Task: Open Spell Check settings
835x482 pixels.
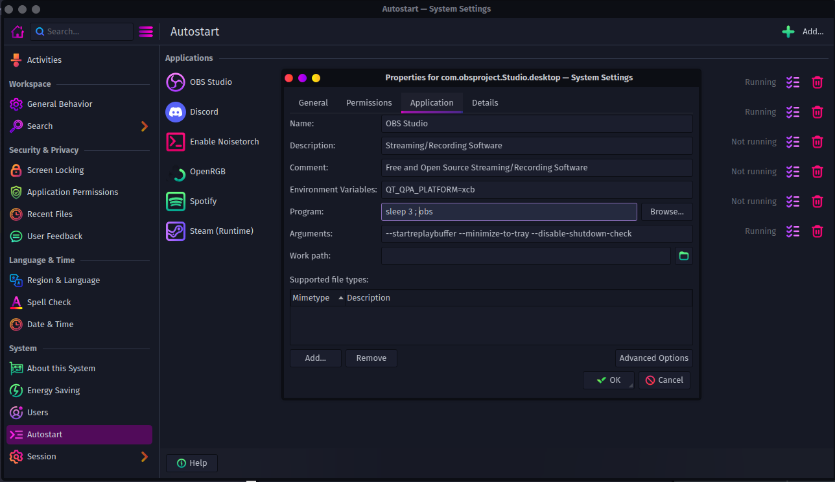Action: pyautogui.click(x=79, y=303)
